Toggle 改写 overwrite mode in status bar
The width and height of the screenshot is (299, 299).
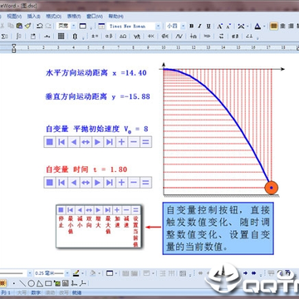(64, 292)
